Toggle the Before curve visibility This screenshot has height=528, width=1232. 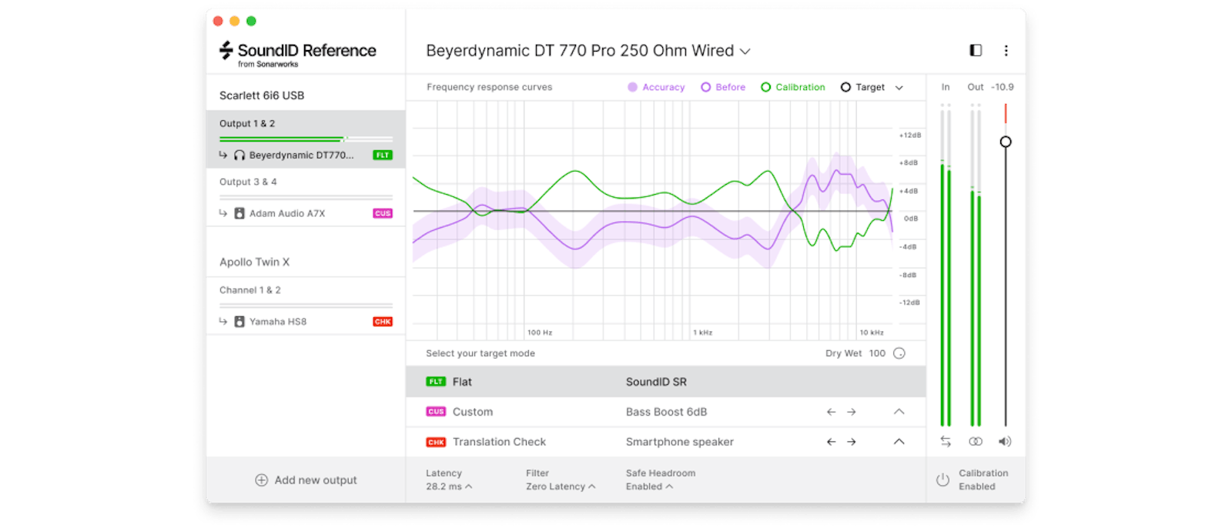point(723,88)
